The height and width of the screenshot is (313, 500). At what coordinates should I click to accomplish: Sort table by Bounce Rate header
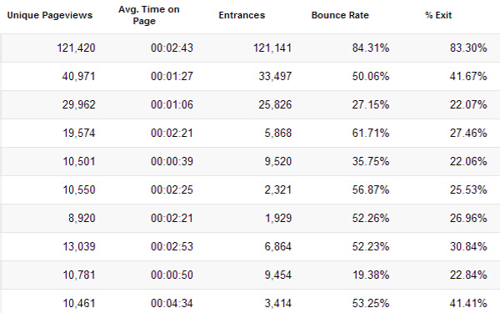(340, 15)
